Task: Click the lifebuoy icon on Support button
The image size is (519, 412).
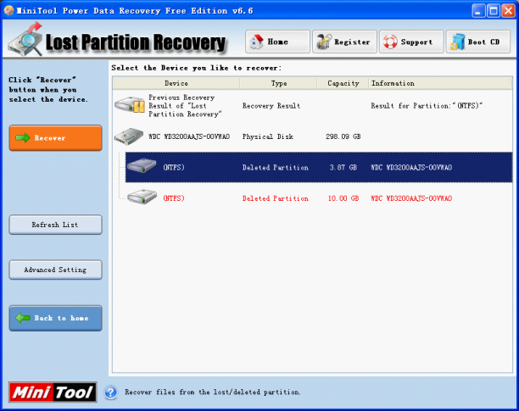Action: (390, 42)
